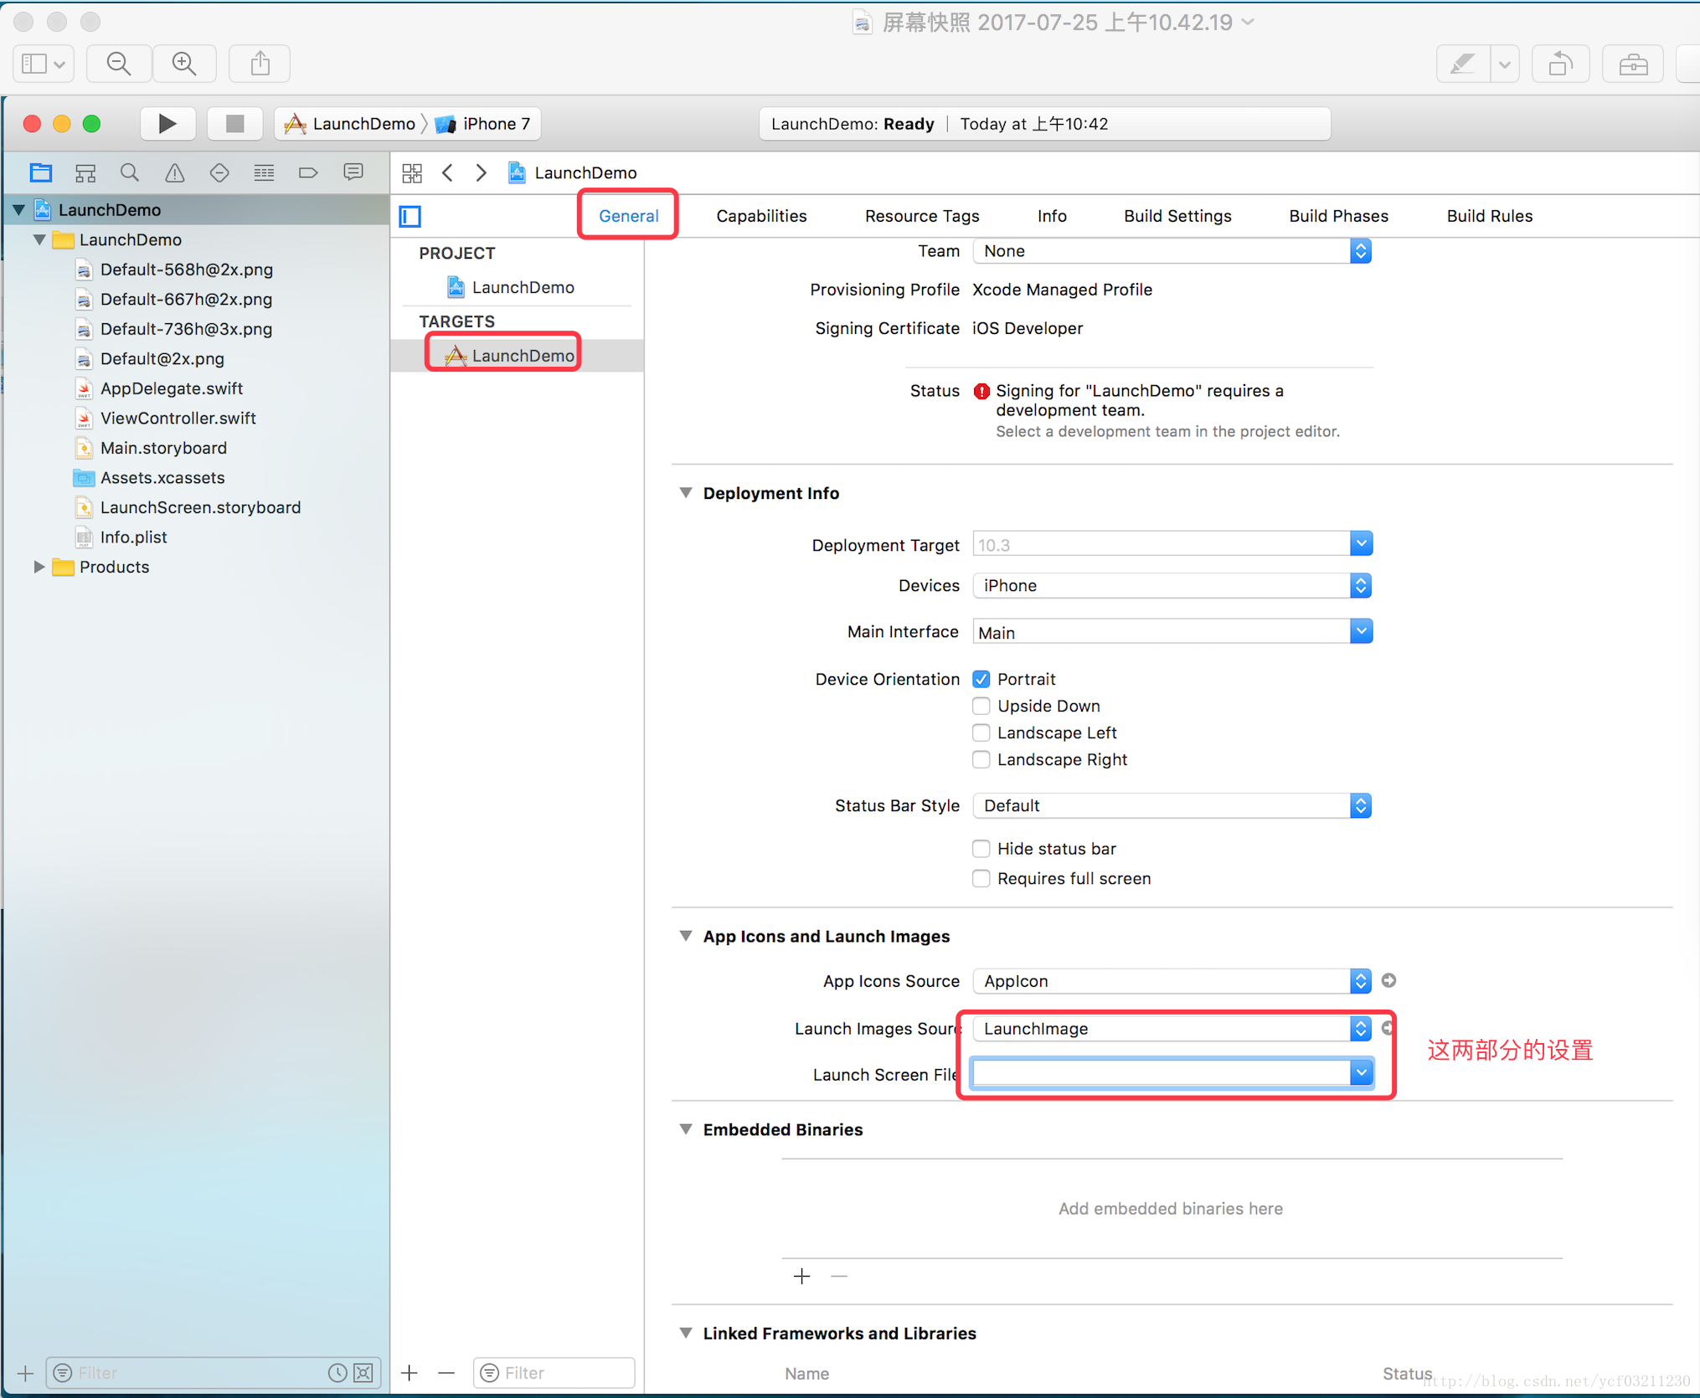Switch to the Resource Tags tab
This screenshot has height=1398, width=1700.
click(922, 216)
